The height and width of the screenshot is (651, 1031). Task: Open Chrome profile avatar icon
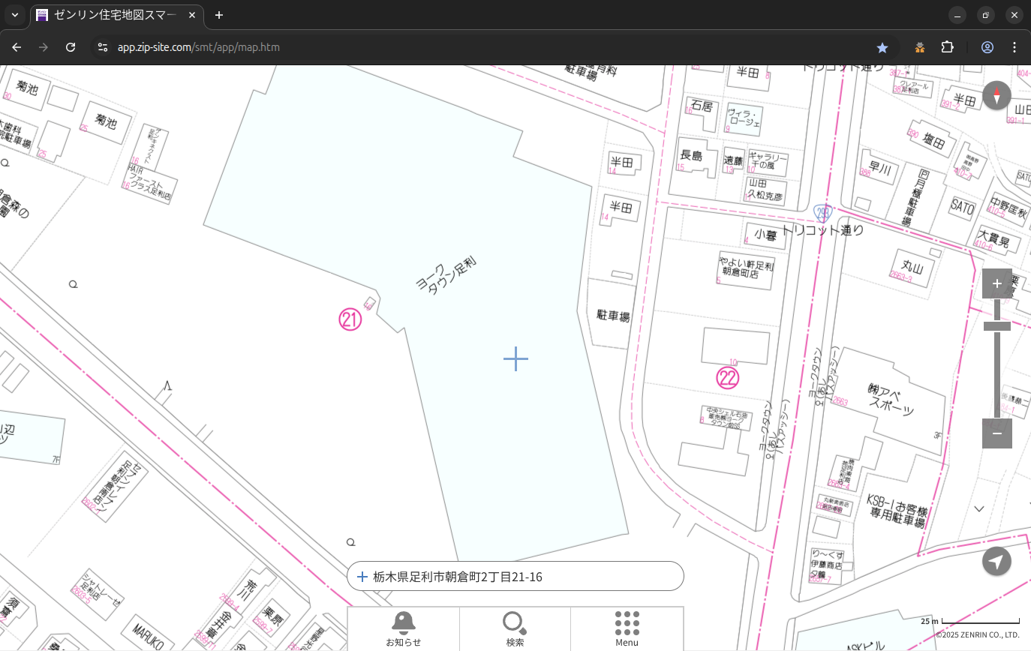click(x=987, y=47)
